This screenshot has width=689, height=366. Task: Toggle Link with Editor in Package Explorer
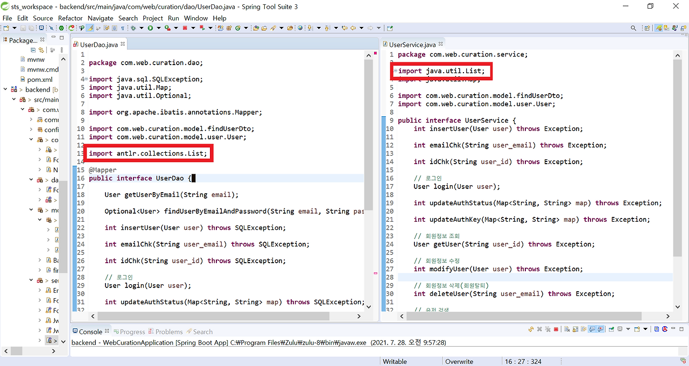pyautogui.click(x=41, y=50)
